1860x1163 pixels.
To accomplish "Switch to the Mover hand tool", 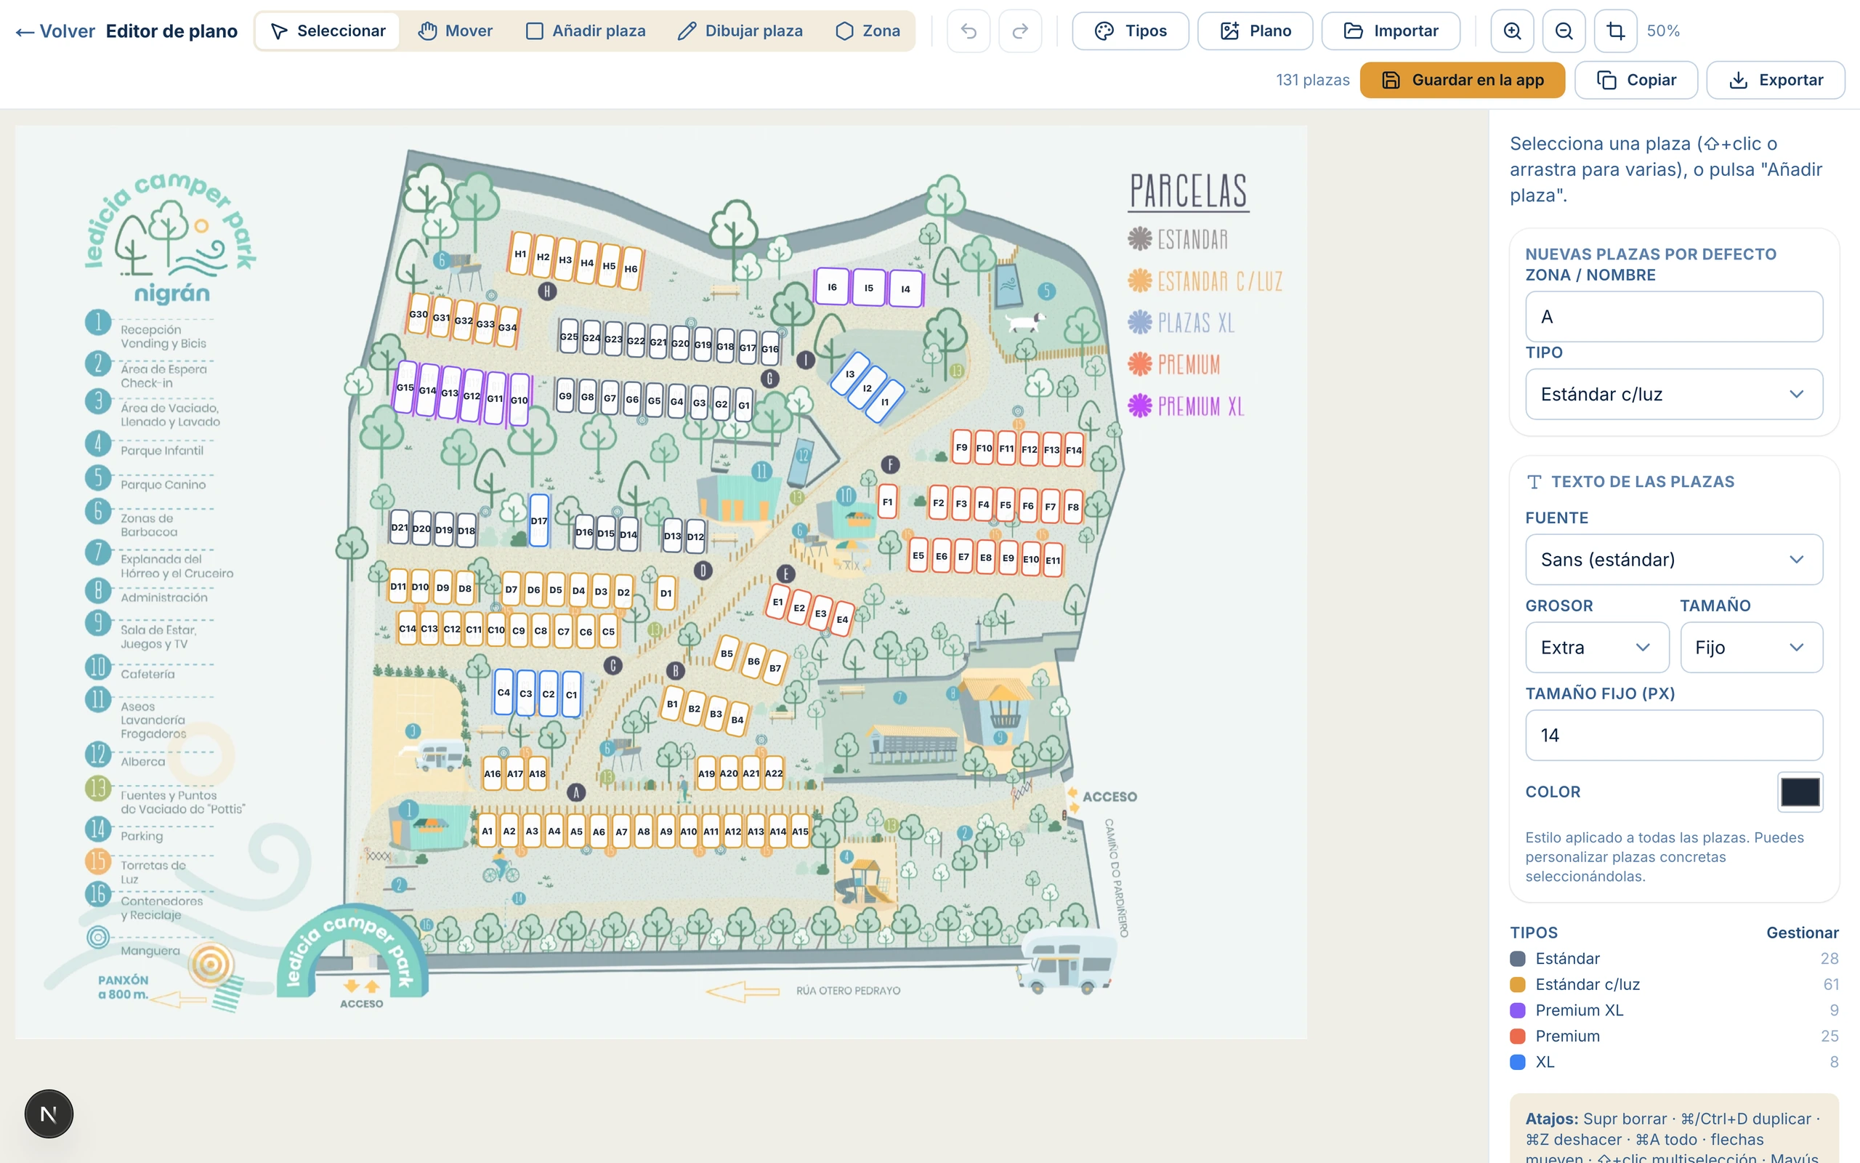I will pyautogui.click(x=455, y=31).
